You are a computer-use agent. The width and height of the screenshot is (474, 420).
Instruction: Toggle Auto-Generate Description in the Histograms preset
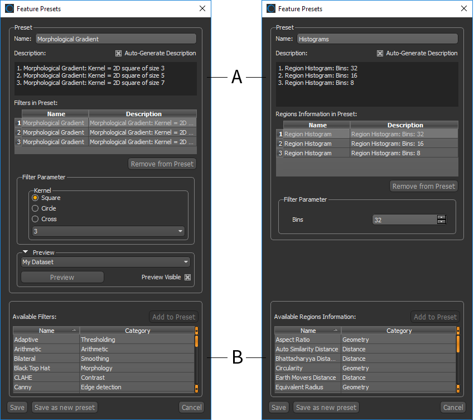pyautogui.click(x=380, y=54)
